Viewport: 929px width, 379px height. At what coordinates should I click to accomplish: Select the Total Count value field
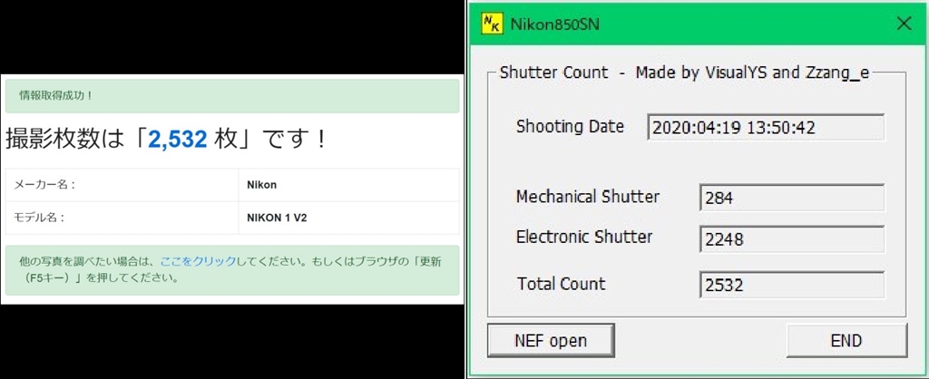(791, 285)
